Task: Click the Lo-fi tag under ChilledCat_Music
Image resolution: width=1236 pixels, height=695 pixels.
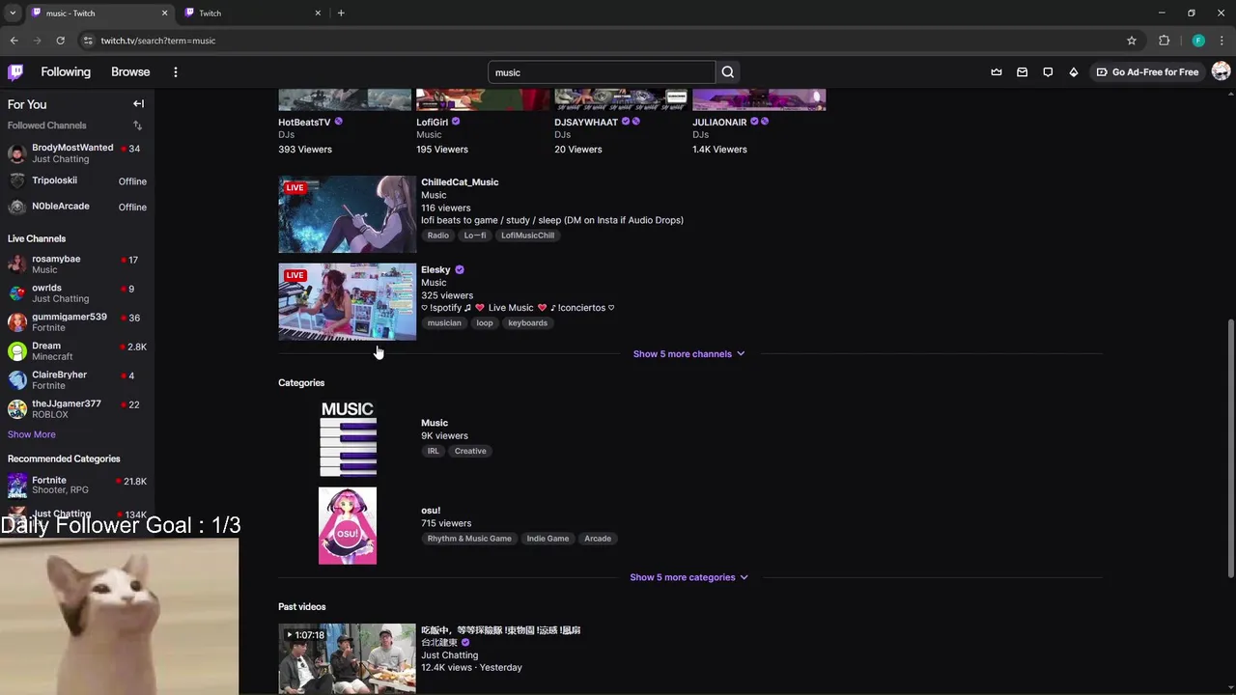Action: [474, 236]
